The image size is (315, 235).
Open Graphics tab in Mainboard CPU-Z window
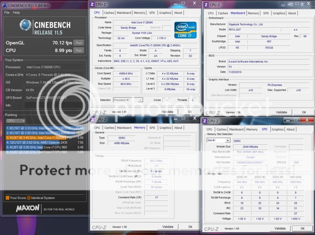pos(279,13)
